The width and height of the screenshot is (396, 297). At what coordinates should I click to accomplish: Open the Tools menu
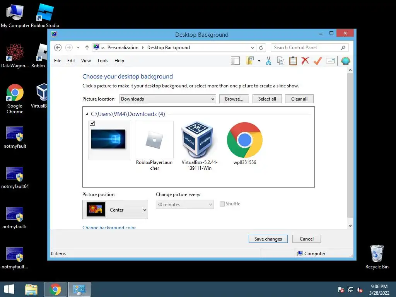point(102,61)
